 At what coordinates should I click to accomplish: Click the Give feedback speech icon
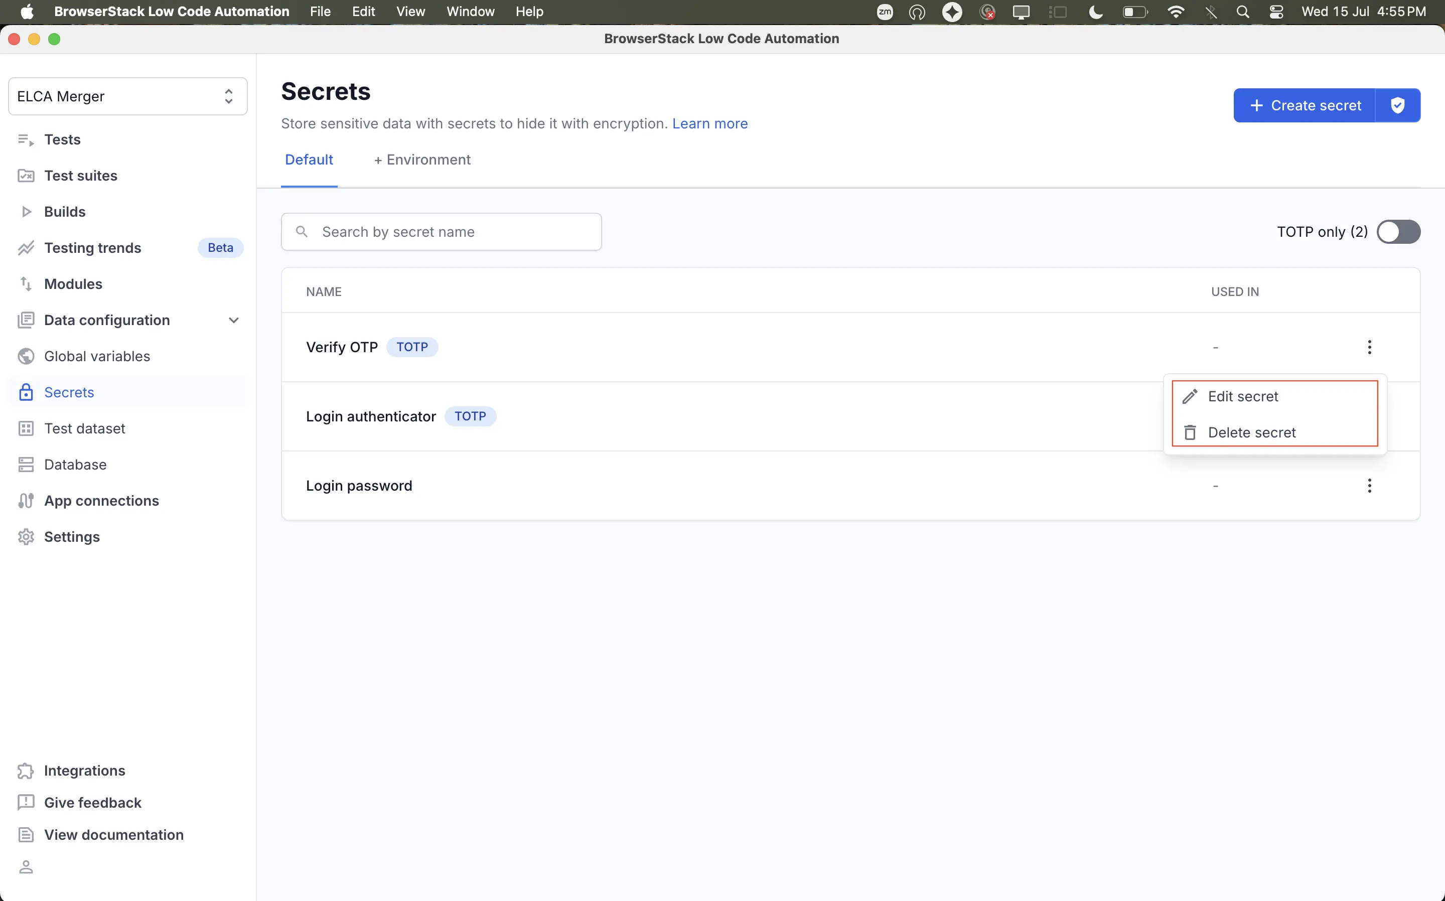coord(26,803)
